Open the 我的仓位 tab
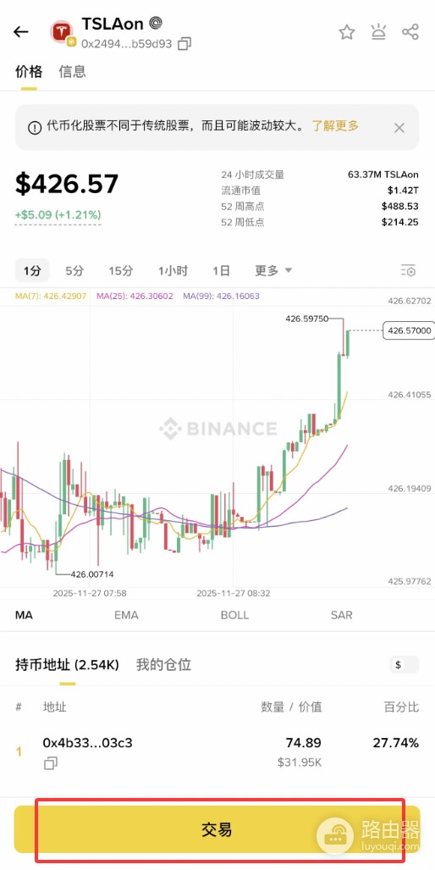 point(163,665)
